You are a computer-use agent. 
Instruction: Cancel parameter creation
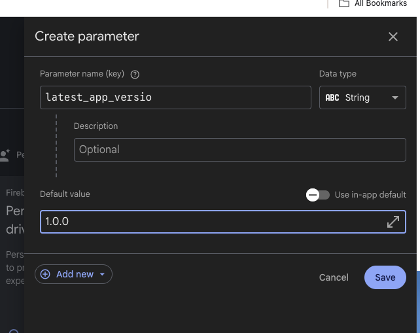[334, 277]
